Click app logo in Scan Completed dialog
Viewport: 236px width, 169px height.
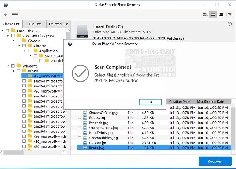(70, 44)
